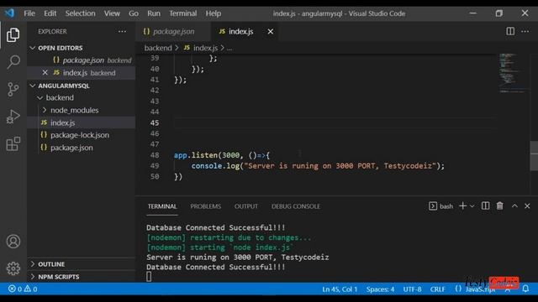
Task: Close the index.js editor tab
Action: point(271,32)
